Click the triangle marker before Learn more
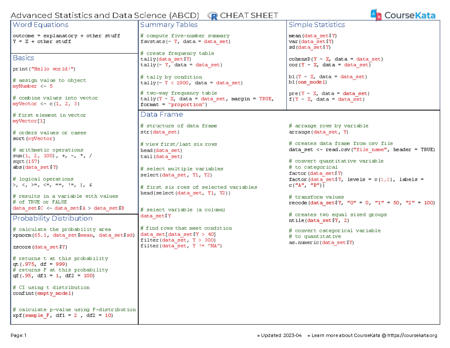450x348 pixels. tap(308, 335)
